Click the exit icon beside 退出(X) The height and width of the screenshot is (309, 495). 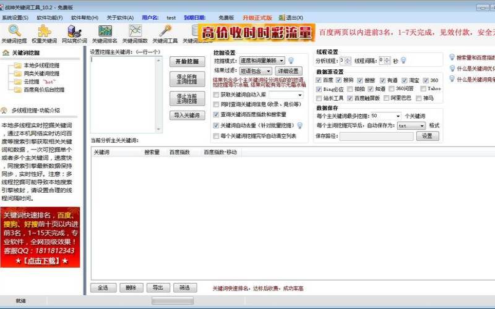pyautogui.click(x=282, y=18)
